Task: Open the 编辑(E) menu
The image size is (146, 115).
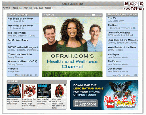Action: (17, 8)
